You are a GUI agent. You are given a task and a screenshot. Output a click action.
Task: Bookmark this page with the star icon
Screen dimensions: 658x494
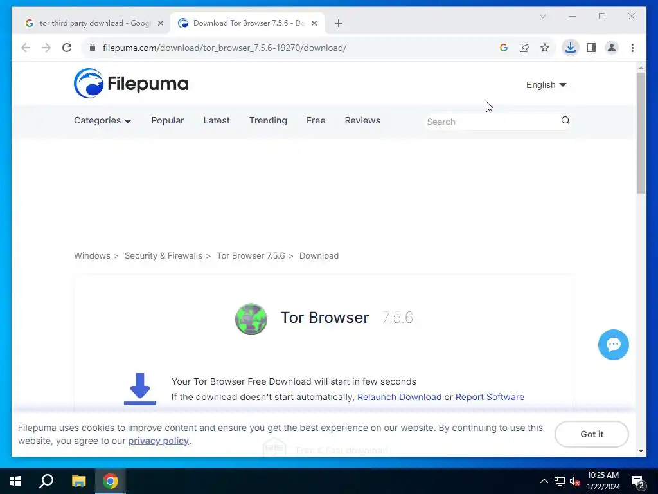(x=545, y=48)
